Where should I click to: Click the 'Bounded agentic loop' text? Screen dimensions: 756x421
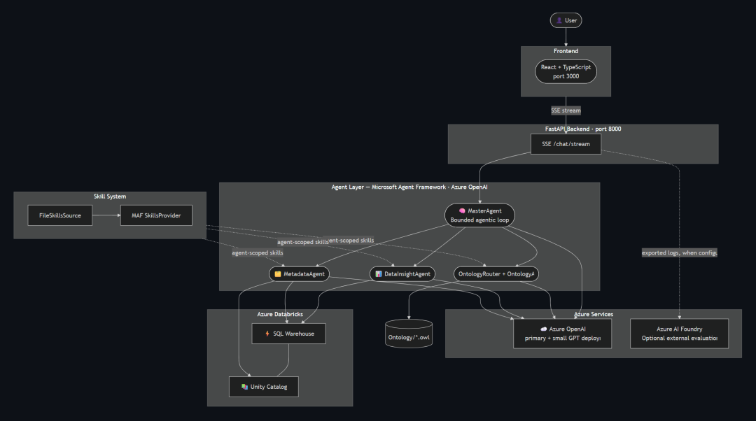click(479, 220)
